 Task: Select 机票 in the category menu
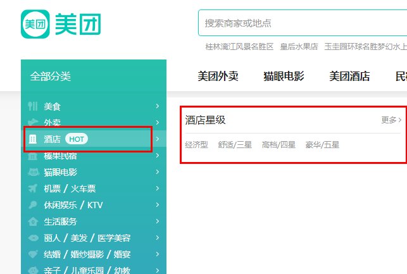tap(52, 189)
